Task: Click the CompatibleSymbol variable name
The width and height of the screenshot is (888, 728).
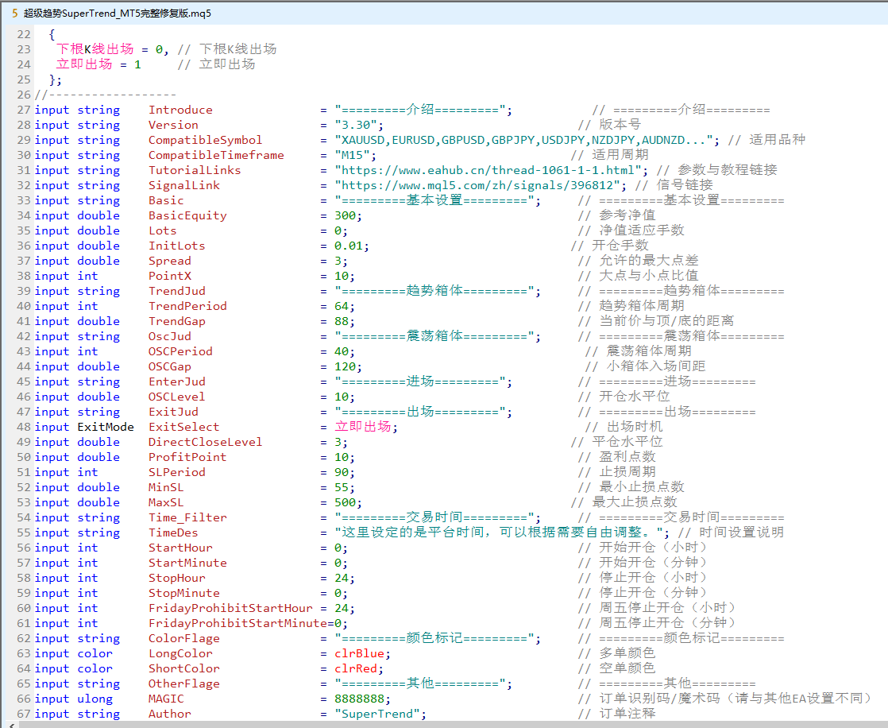Action: [x=205, y=140]
